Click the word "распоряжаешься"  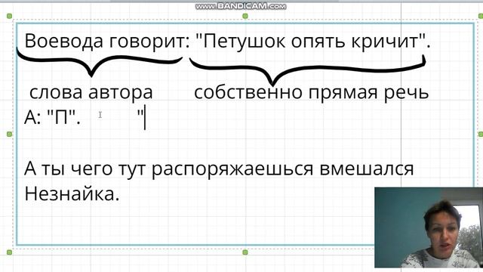click(232, 169)
